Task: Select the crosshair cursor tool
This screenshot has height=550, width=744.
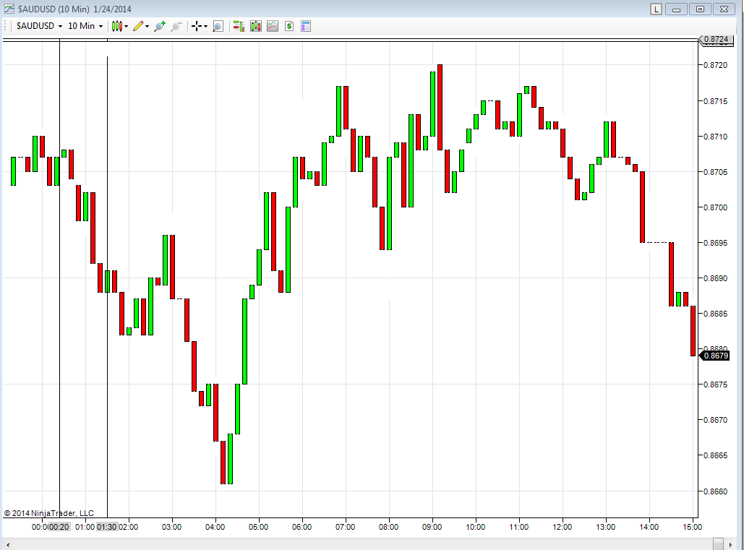Action: 197,26
